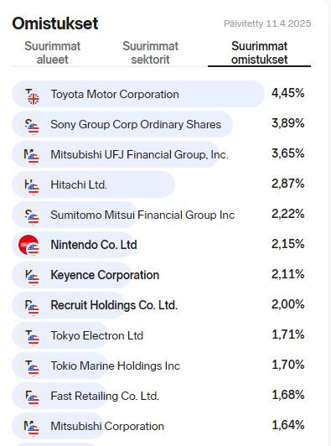Select the Suurimmat omistukset tab
Viewport: 331px width, 446px height.
(259, 53)
